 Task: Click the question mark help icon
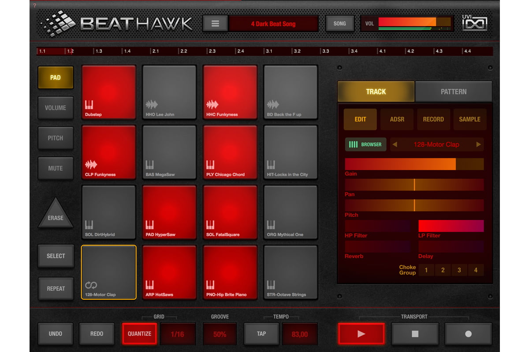tap(35, 5)
